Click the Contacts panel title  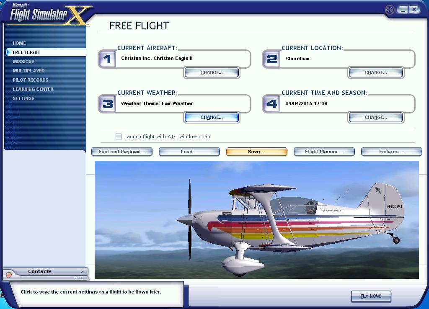pos(40,271)
